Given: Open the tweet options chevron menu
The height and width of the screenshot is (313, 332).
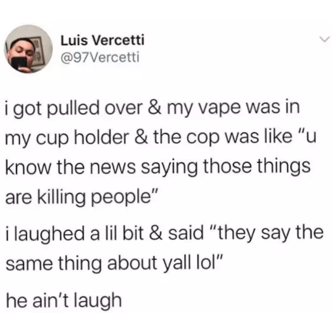Looking at the screenshot, I should [x=324, y=39].
